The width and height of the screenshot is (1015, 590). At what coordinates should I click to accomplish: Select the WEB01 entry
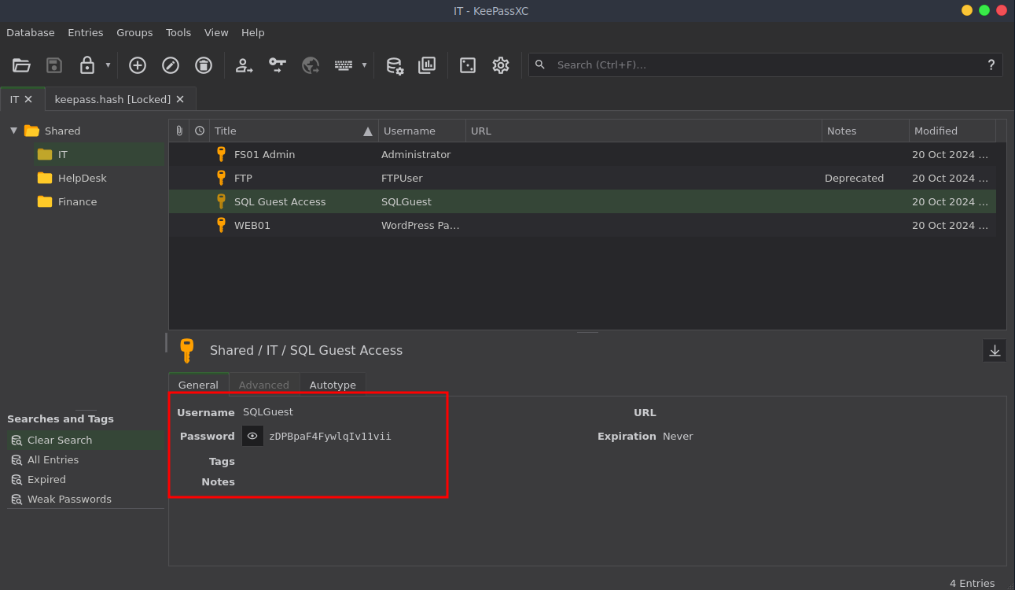tap(583, 225)
